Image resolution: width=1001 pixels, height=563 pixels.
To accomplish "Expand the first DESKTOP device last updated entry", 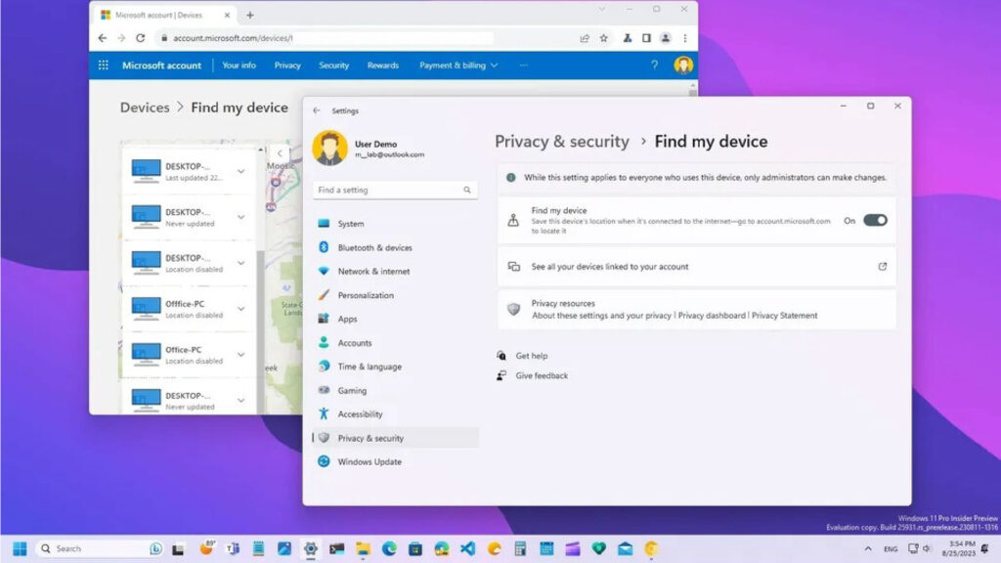I will 241,172.
